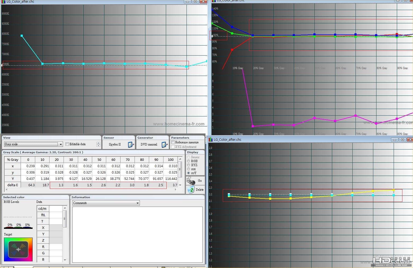413x268 pixels.
Task: Click the Delete recycle-bin button
Action: (x=195, y=190)
